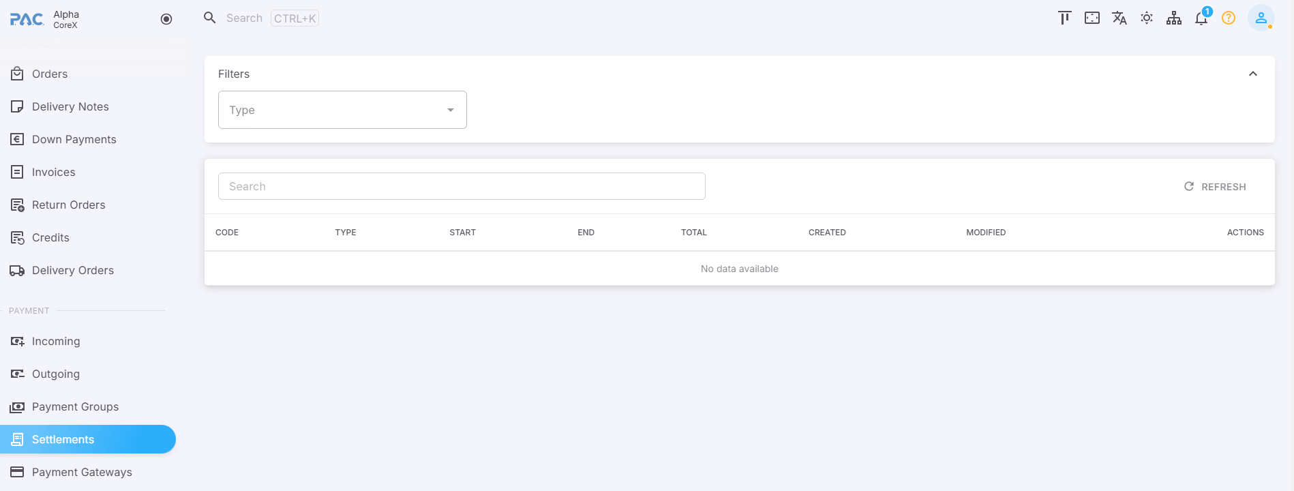The image size is (1294, 491).
Task: Open the Delivery Orders truck item
Action: point(72,270)
